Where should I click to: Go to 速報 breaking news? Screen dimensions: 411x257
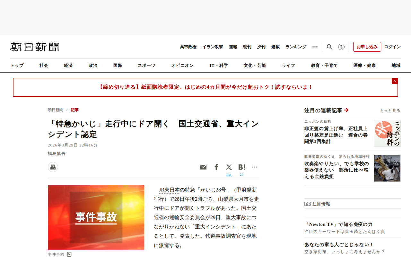point(233,47)
